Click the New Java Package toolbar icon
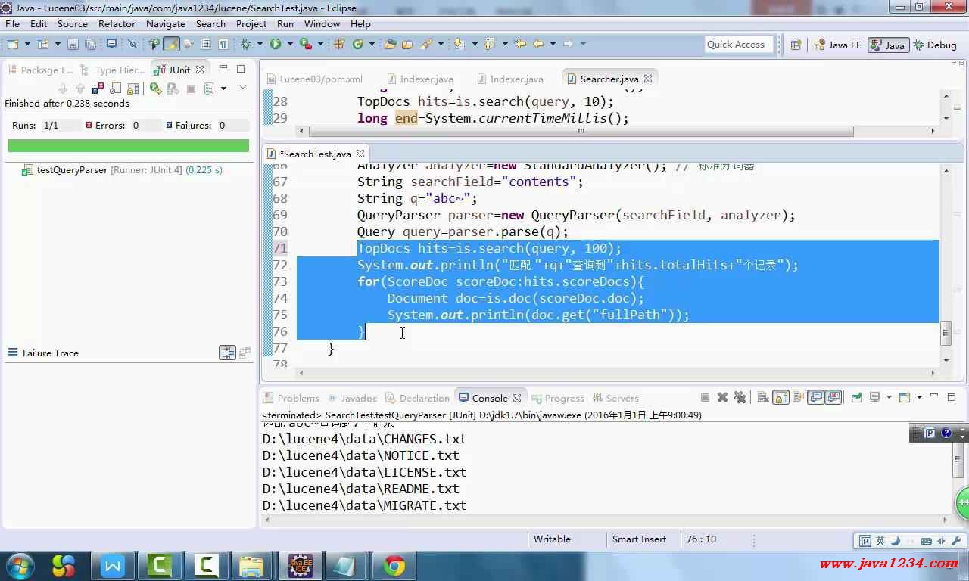The image size is (969, 581). (338, 44)
